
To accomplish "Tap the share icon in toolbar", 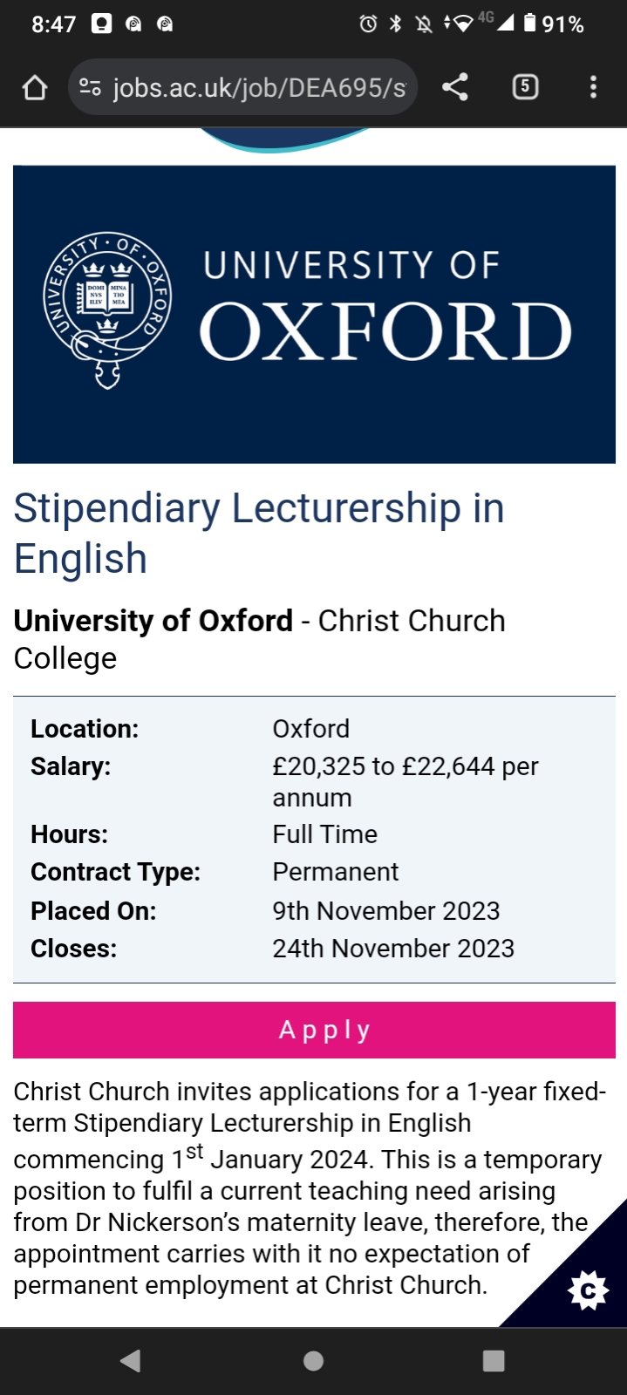I will [455, 87].
